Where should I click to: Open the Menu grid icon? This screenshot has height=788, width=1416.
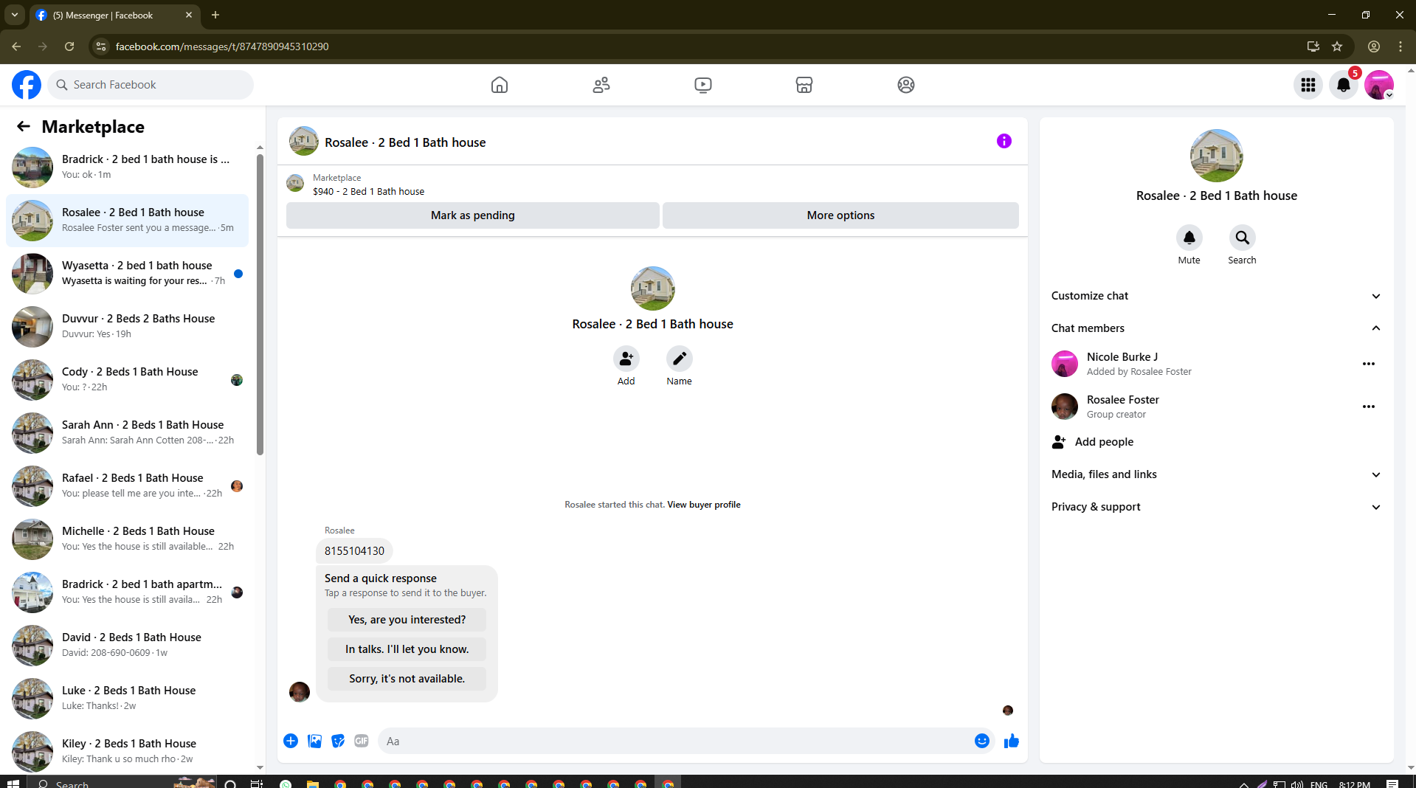(x=1308, y=85)
